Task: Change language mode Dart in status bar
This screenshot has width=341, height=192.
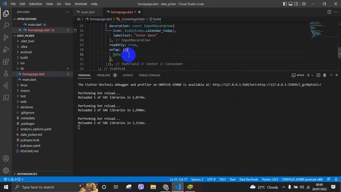Action: click(232, 179)
